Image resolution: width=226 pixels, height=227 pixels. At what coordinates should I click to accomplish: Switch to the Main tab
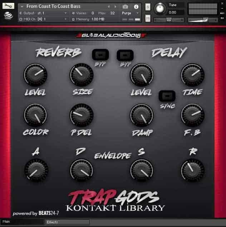click(x=22, y=222)
